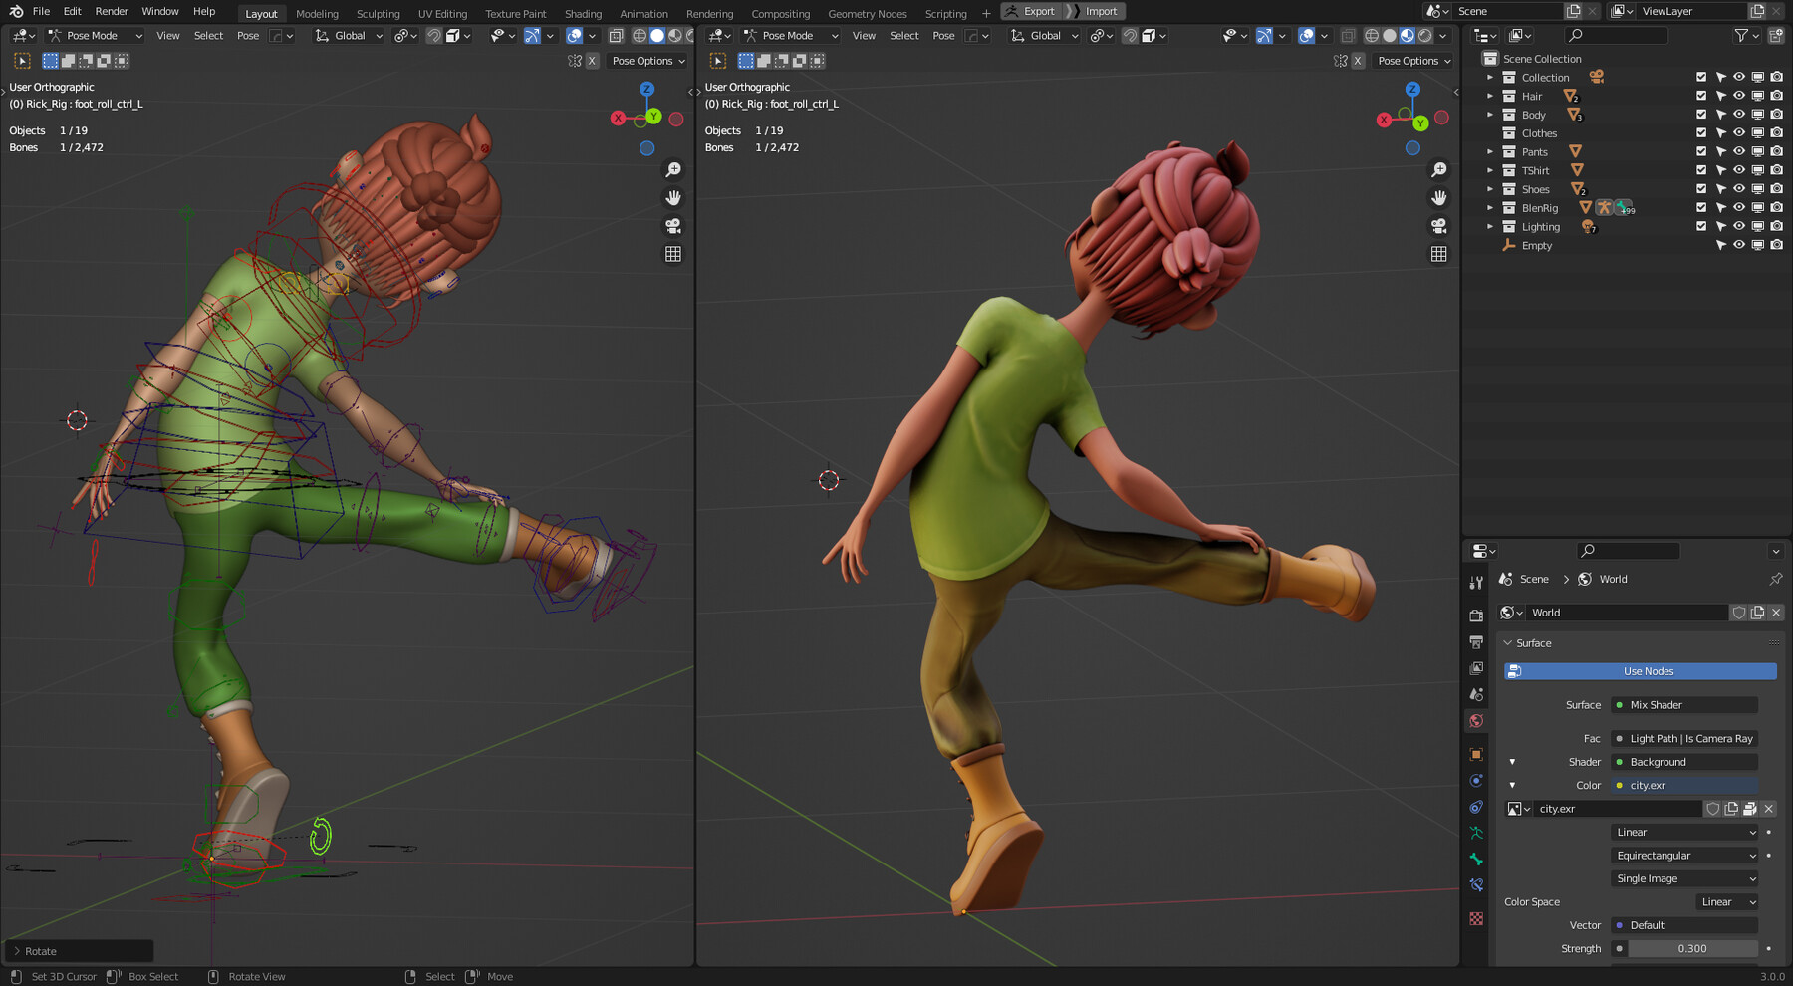Click pan hand icon in left viewport
This screenshot has width=1793, height=986.
pyautogui.click(x=673, y=198)
